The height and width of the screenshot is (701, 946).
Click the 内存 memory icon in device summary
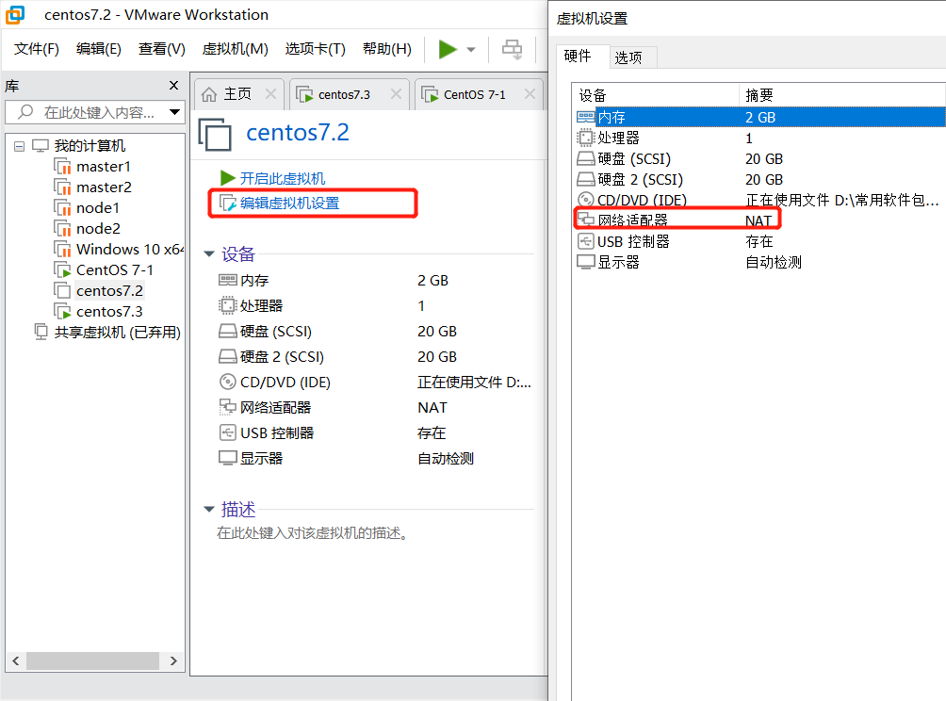pyautogui.click(x=227, y=280)
